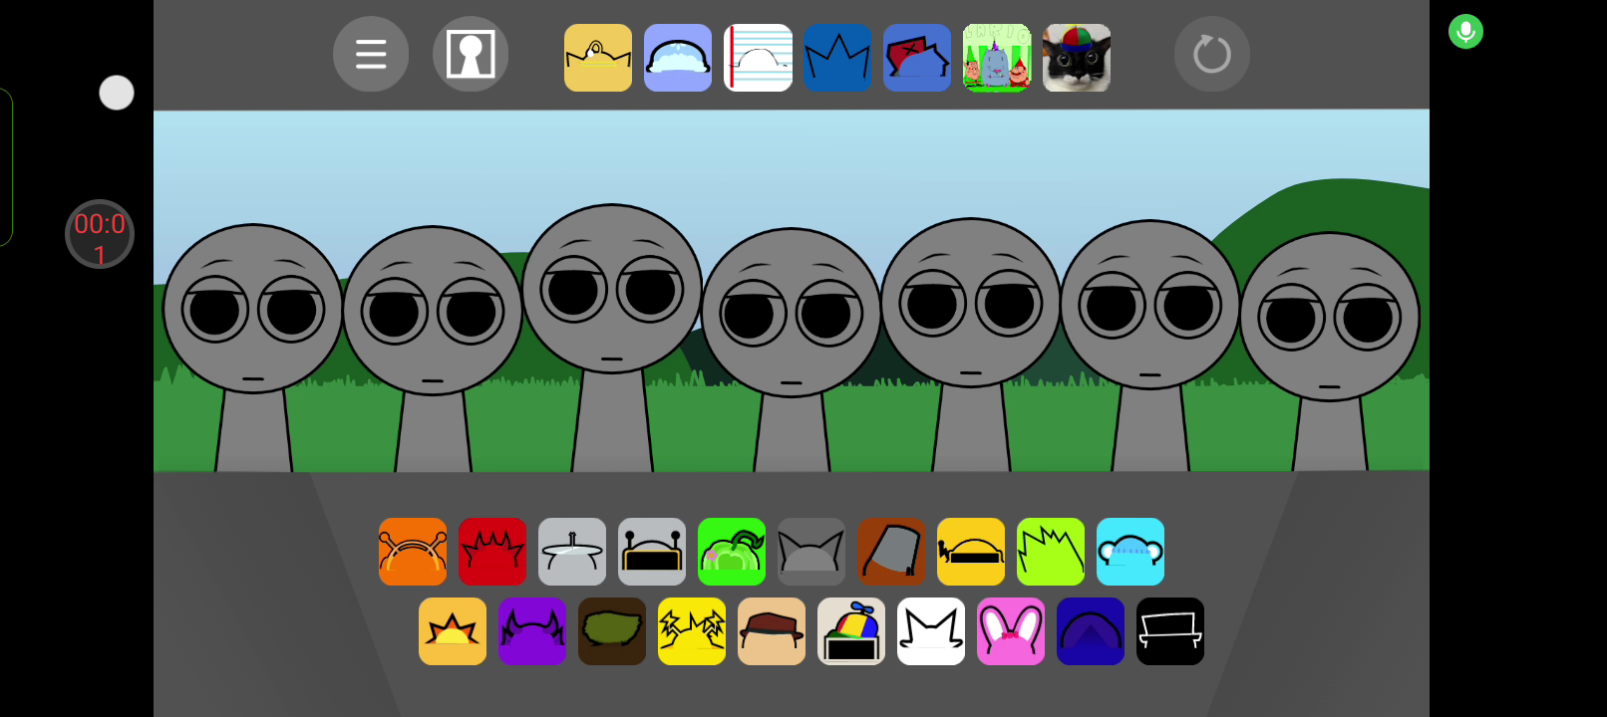Choose the tan fedora hat icon
Image resolution: width=1607 pixels, height=717 pixels.
coord(772,631)
